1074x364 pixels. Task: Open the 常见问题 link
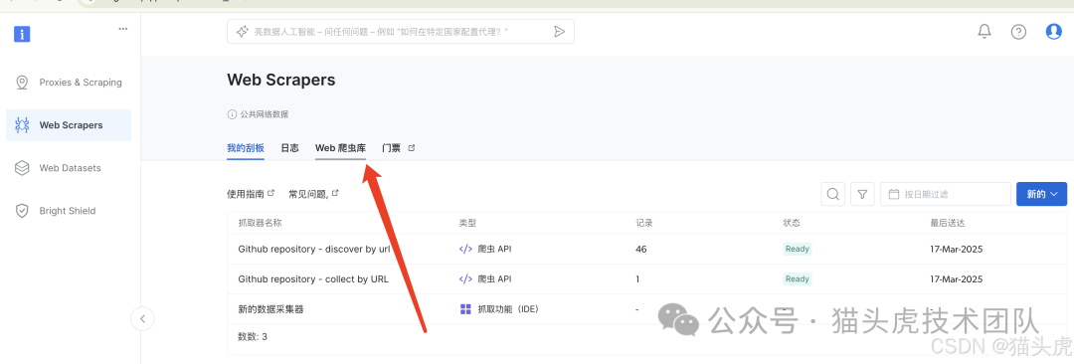tap(313, 194)
